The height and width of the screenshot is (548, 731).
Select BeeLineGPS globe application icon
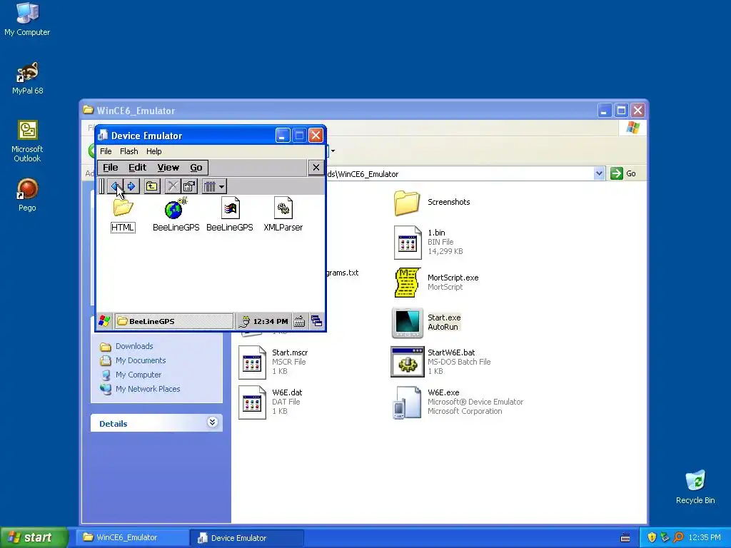coord(176,215)
